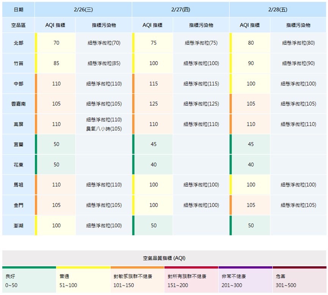Select the 馬祖 row label
The image size is (328, 295).
pos(19,185)
